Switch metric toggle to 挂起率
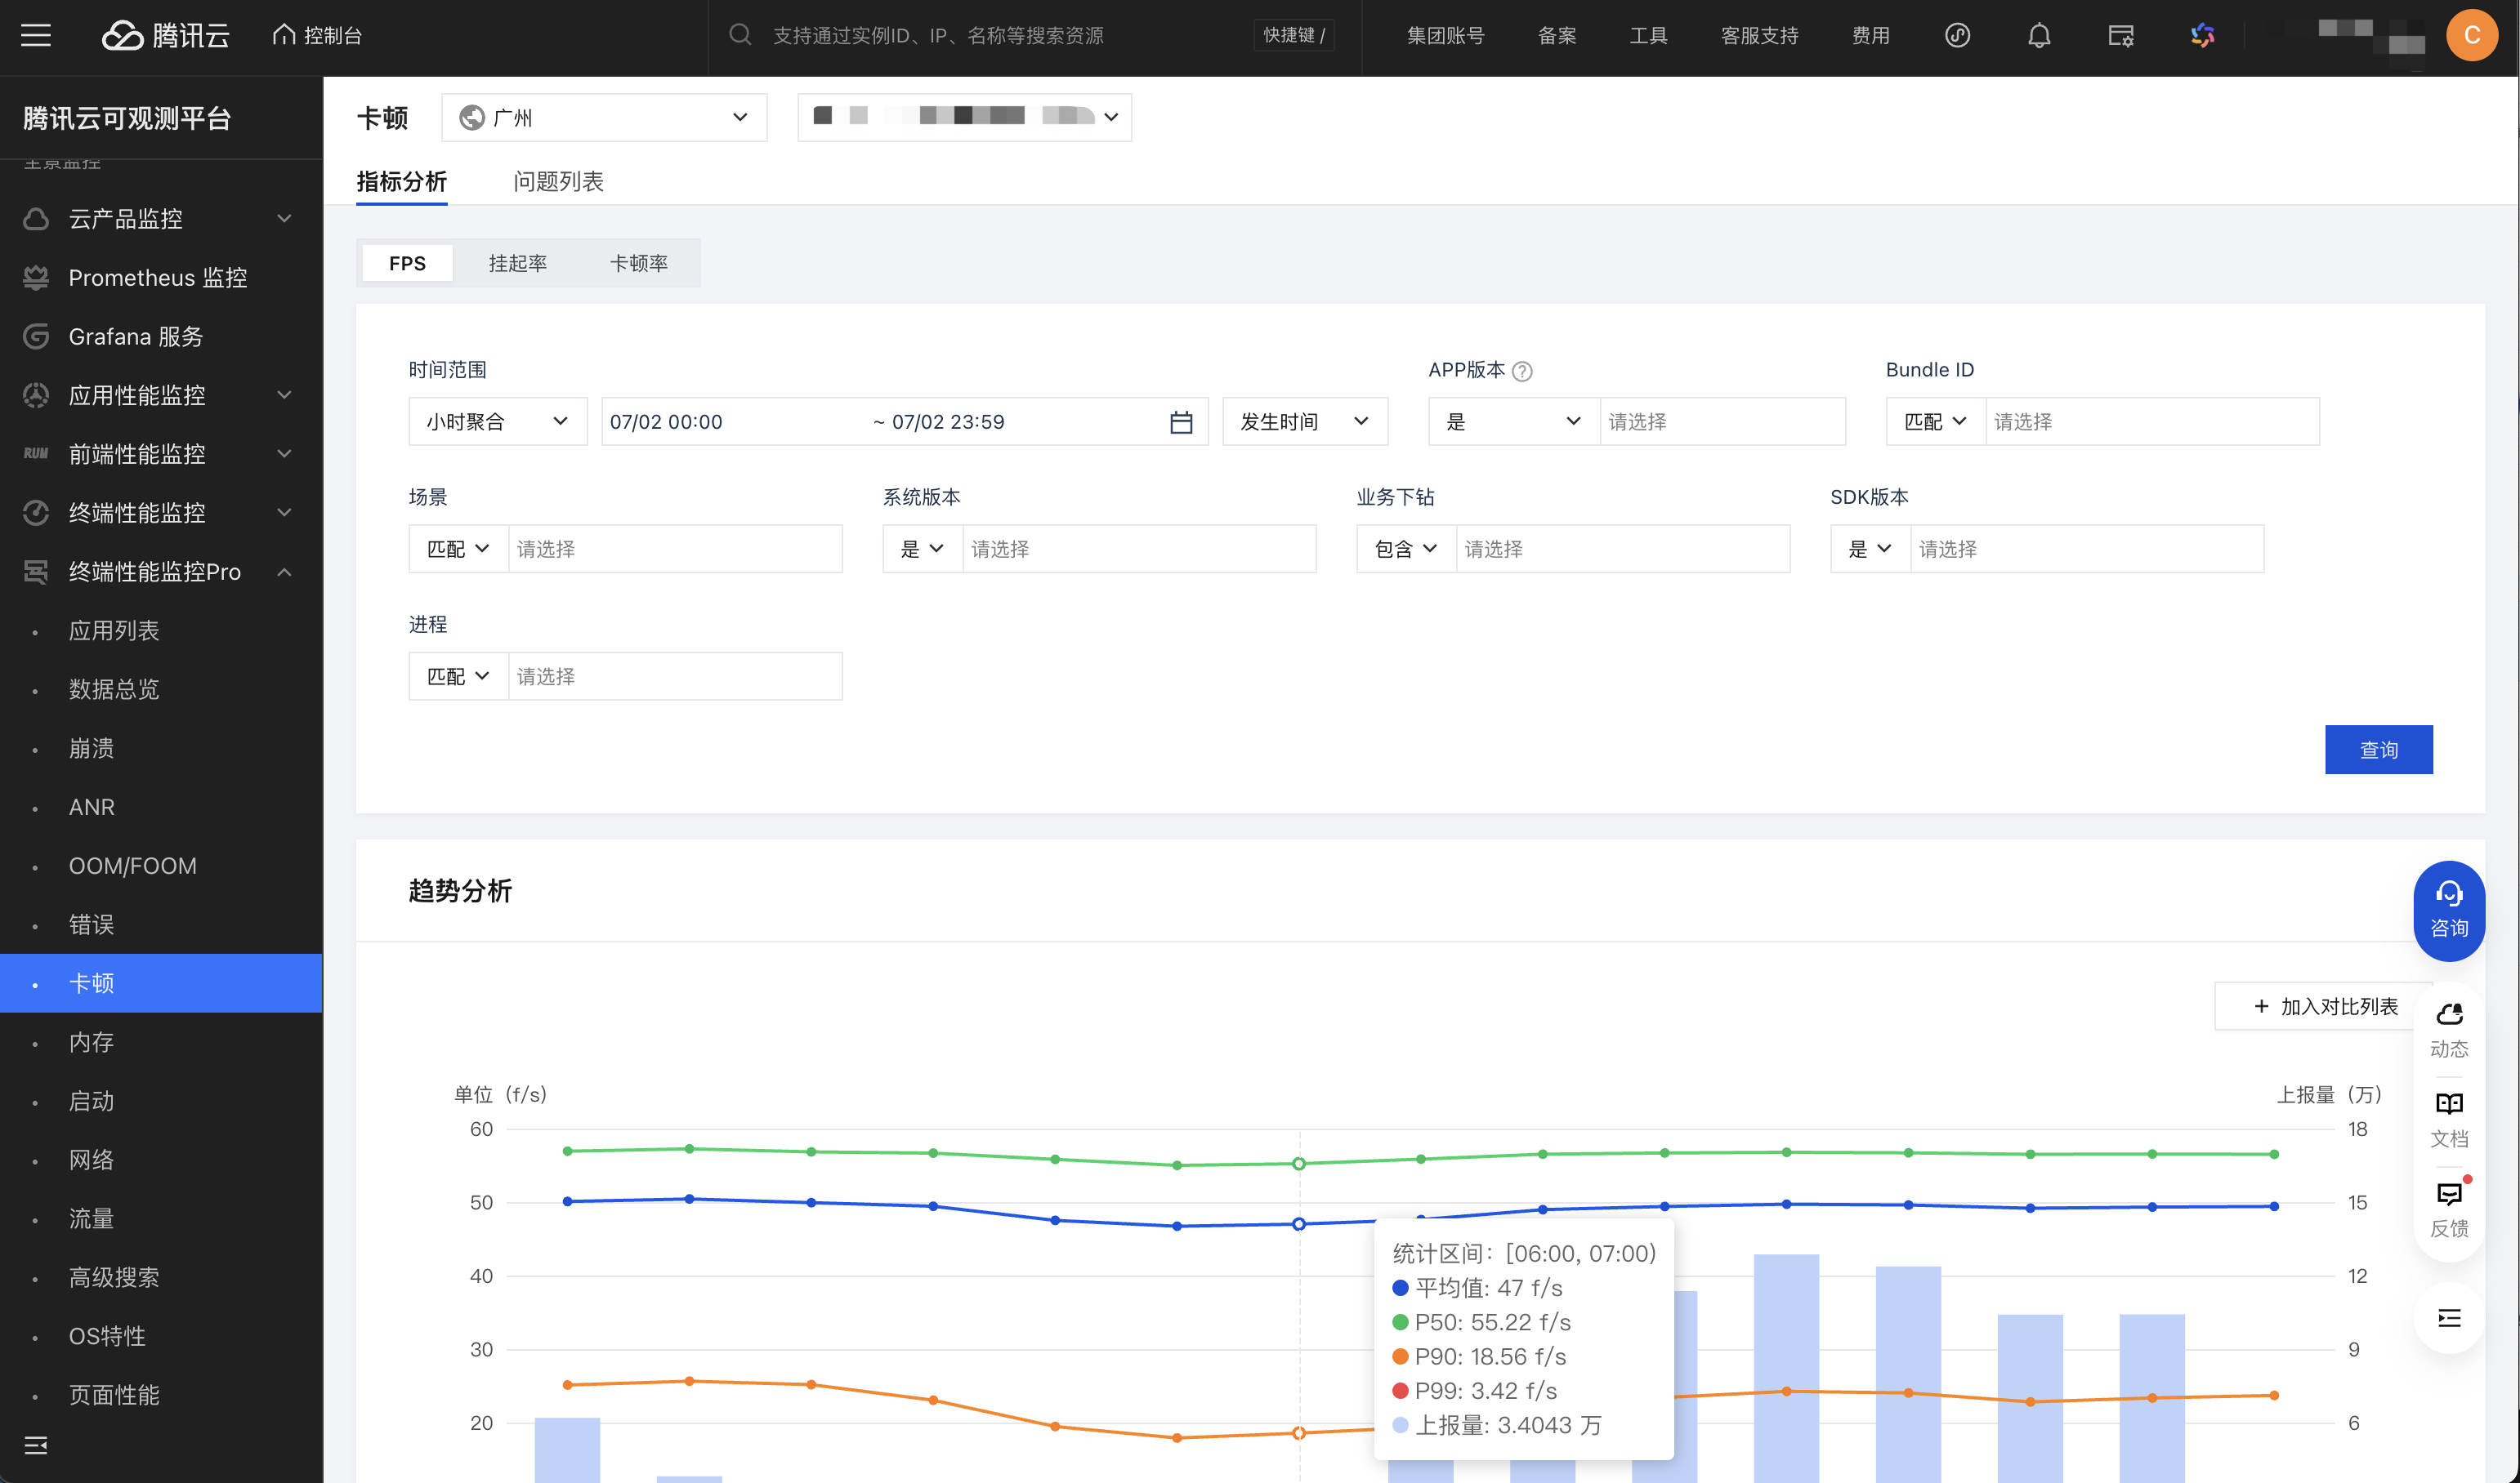This screenshot has height=1483, width=2520. point(517,264)
